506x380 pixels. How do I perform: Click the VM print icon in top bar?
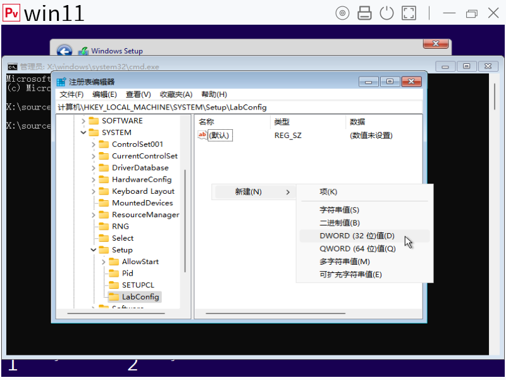click(364, 13)
